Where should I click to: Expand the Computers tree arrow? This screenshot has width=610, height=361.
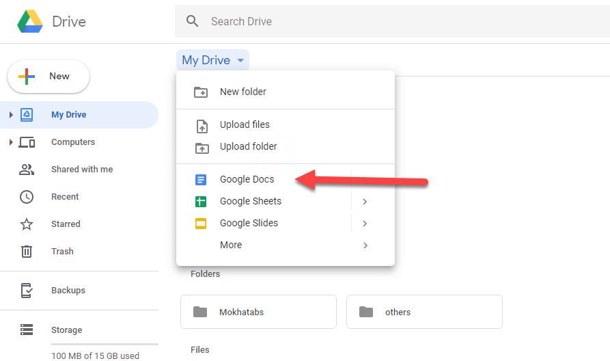(x=11, y=142)
